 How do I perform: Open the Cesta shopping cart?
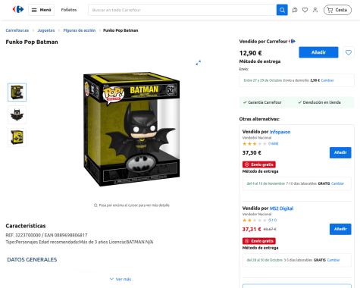click(x=337, y=10)
